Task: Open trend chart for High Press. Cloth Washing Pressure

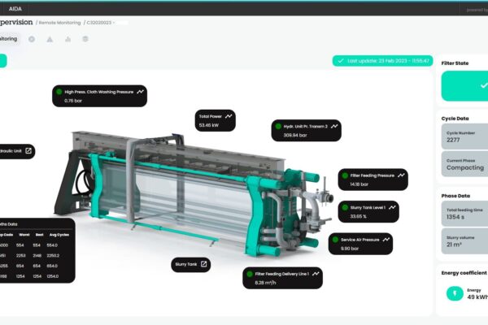Action: coord(141,92)
